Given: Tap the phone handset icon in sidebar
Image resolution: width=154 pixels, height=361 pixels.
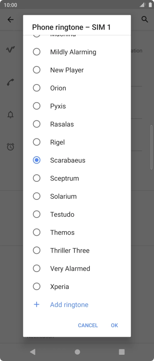Looking at the screenshot, I should tap(10, 82).
